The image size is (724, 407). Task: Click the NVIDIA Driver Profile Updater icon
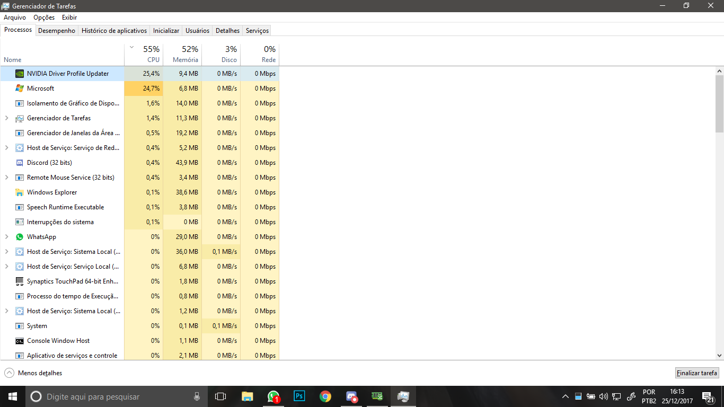[x=20, y=74]
